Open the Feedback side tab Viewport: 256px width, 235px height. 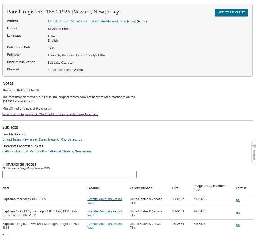click(254, 152)
